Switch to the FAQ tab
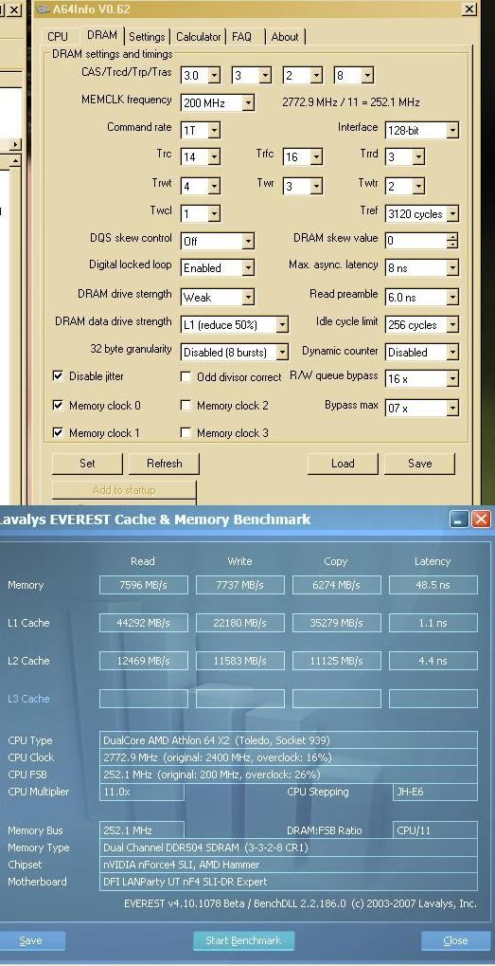Viewport: 495px width, 966px height. click(241, 37)
